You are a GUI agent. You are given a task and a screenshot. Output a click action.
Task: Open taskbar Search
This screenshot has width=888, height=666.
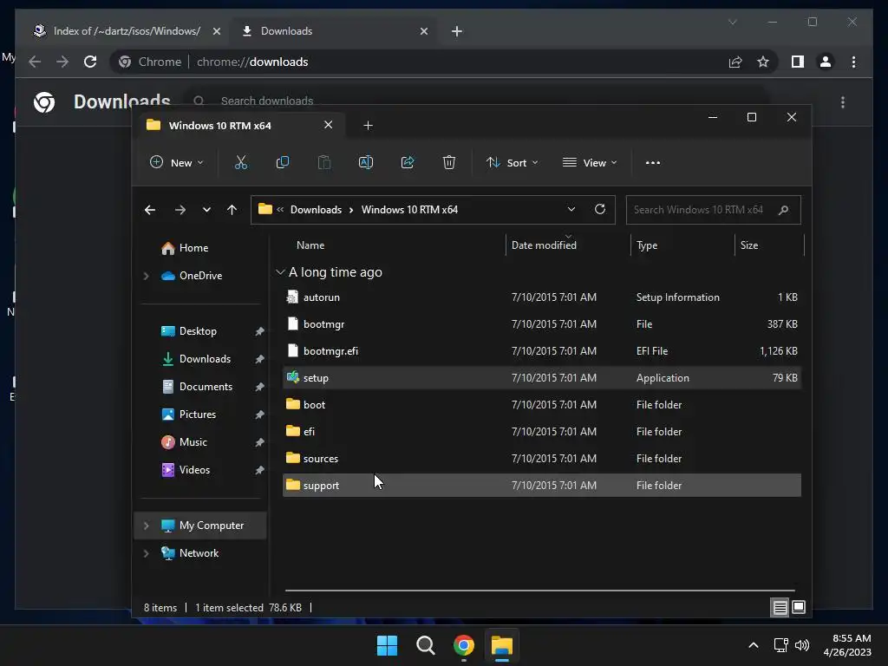coord(425,645)
